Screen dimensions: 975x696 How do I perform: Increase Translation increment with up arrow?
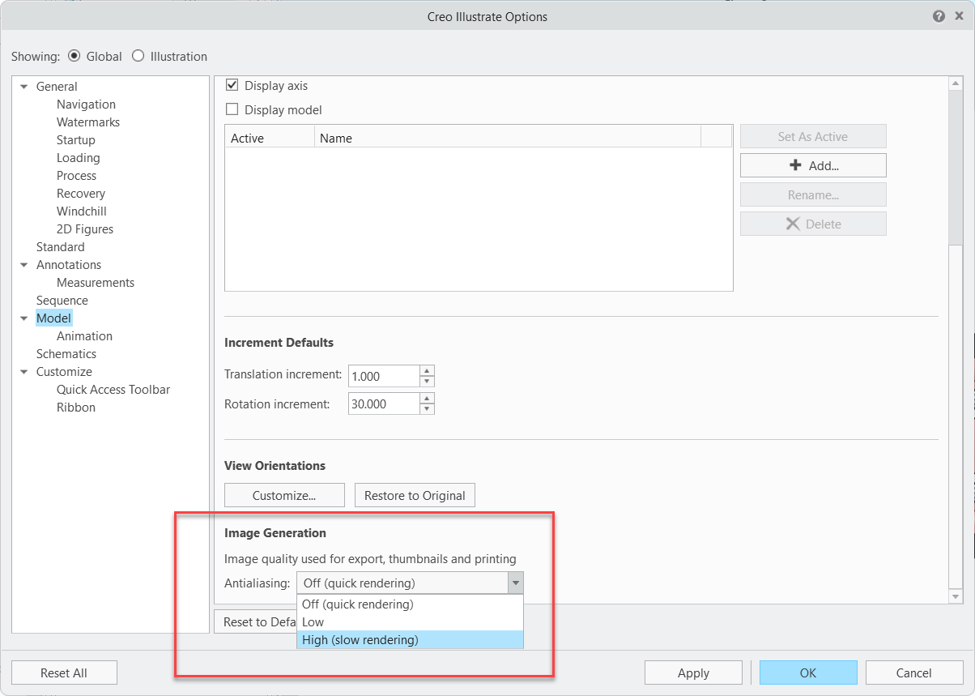[427, 371]
